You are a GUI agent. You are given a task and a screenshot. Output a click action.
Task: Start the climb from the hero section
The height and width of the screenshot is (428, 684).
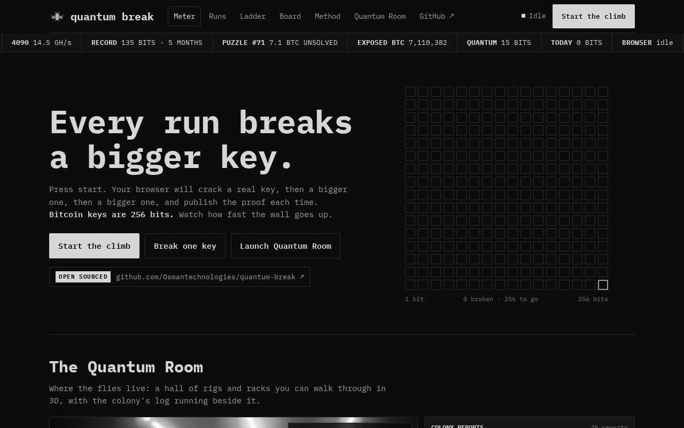click(94, 246)
